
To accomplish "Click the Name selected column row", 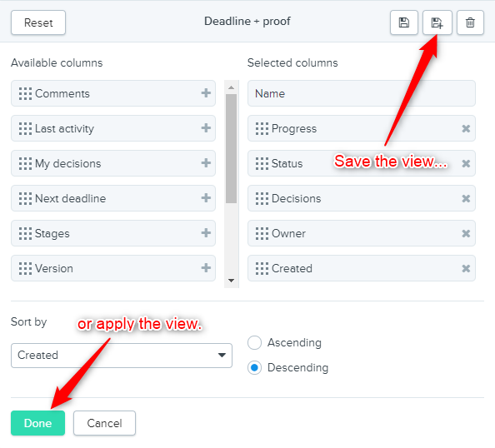I will [x=362, y=93].
